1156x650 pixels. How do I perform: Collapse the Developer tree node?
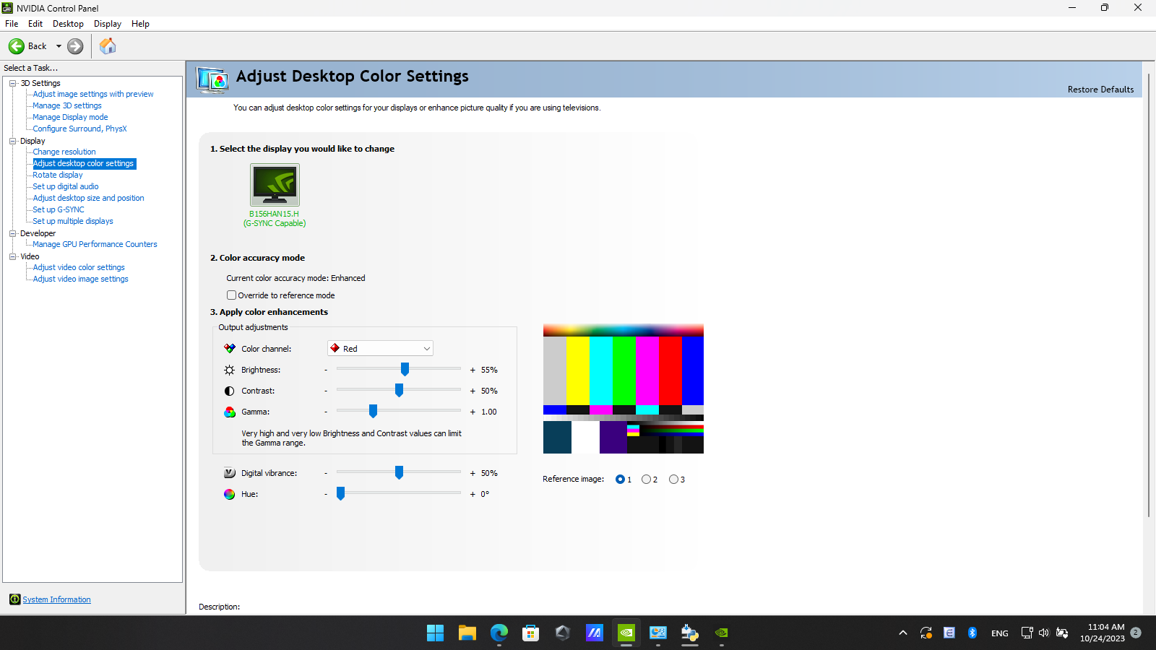[x=13, y=233]
